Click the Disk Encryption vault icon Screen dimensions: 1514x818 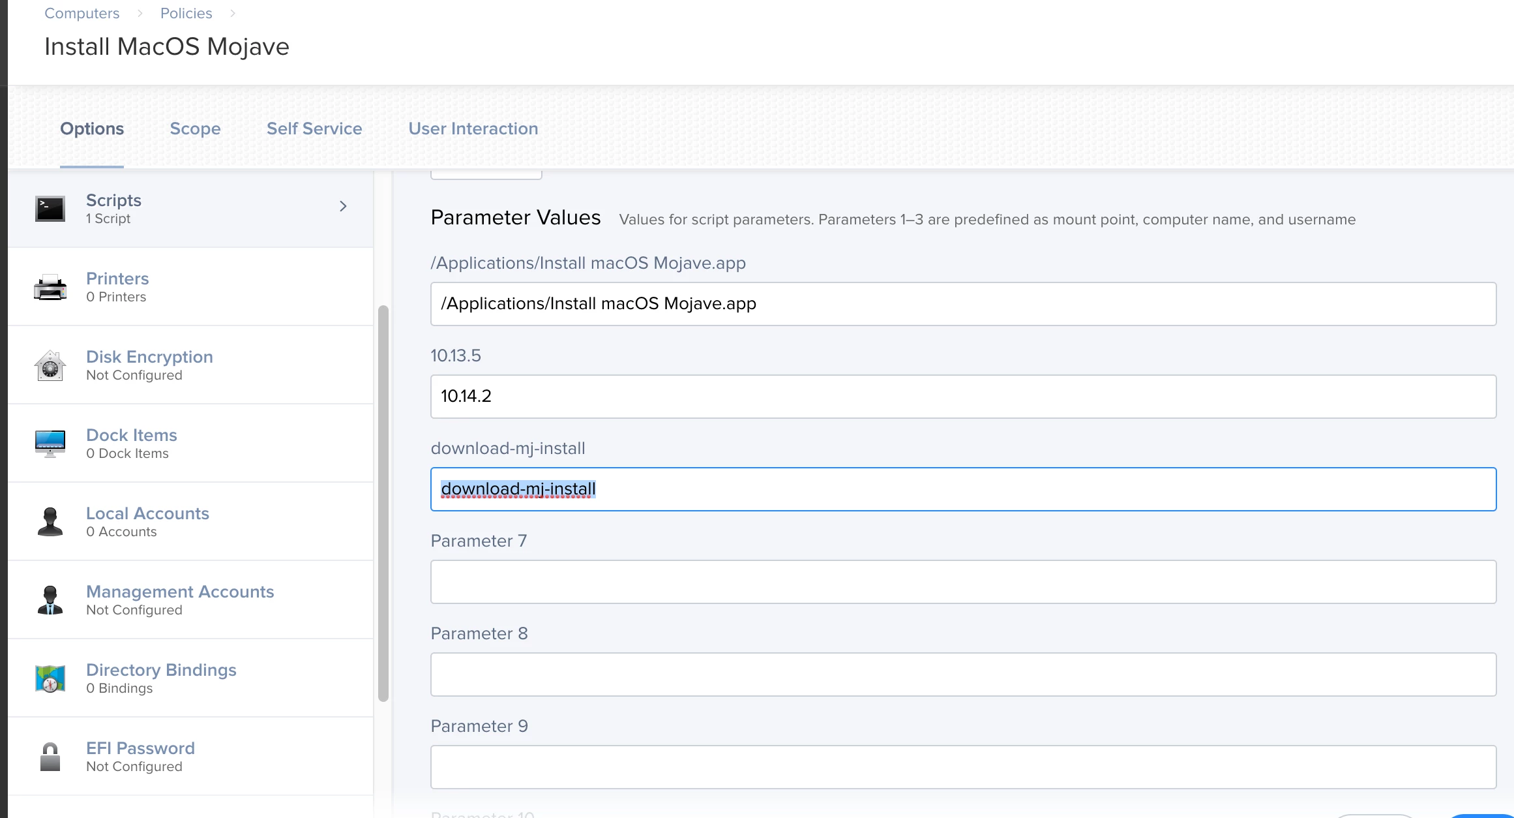pyautogui.click(x=50, y=365)
